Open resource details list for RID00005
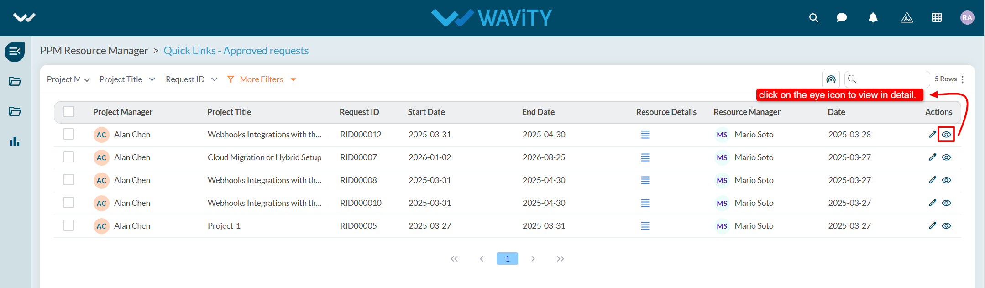Screen dimensions: 985x288 click(645, 226)
